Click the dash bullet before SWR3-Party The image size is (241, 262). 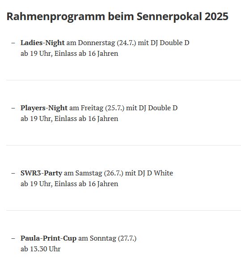[x=13, y=173]
